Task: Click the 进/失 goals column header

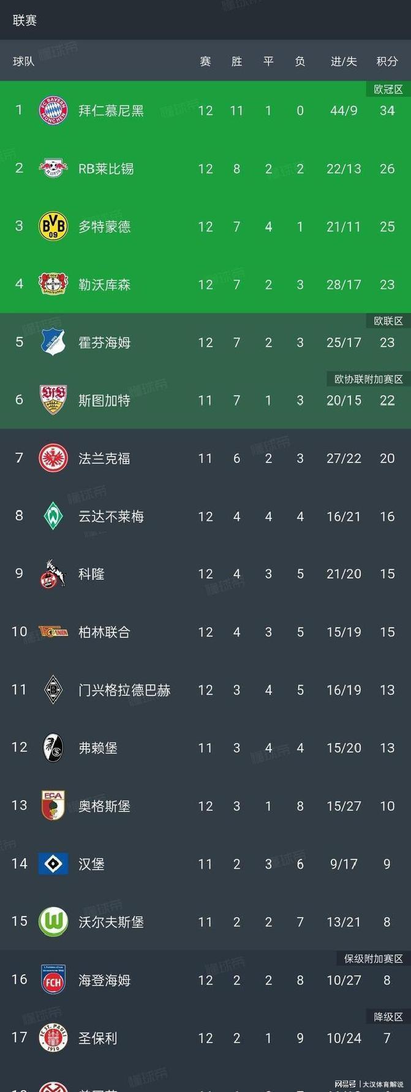Action: coord(344,61)
